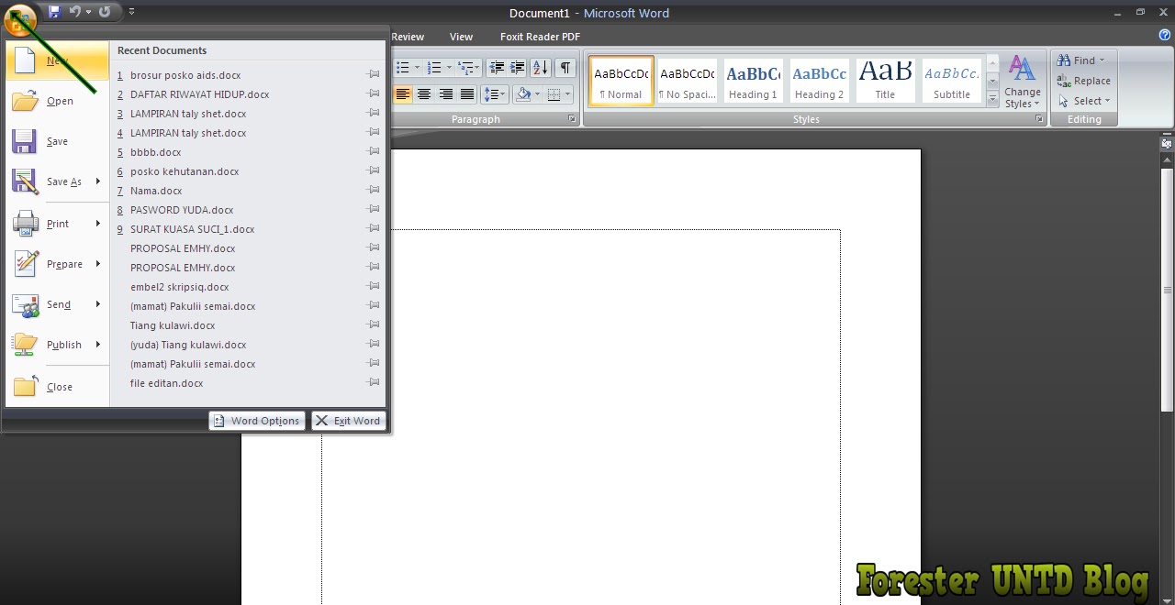This screenshot has height=605, width=1175.
Task: Click the Borders icon
Action: [554, 94]
